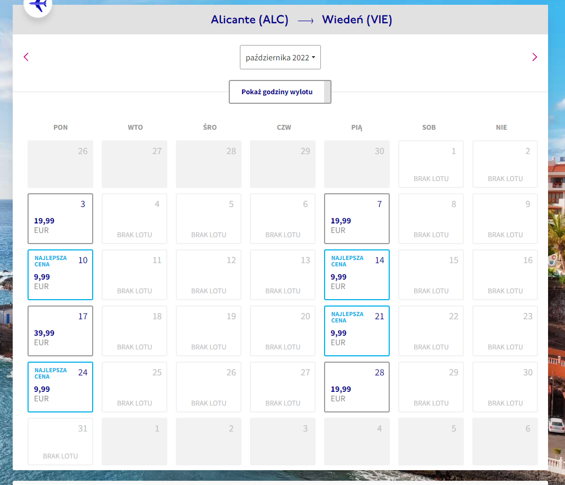The width and height of the screenshot is (565, 485).
Task: Click day 11 cell marked BRAK LOTU
Action: (x=134, y=275)
